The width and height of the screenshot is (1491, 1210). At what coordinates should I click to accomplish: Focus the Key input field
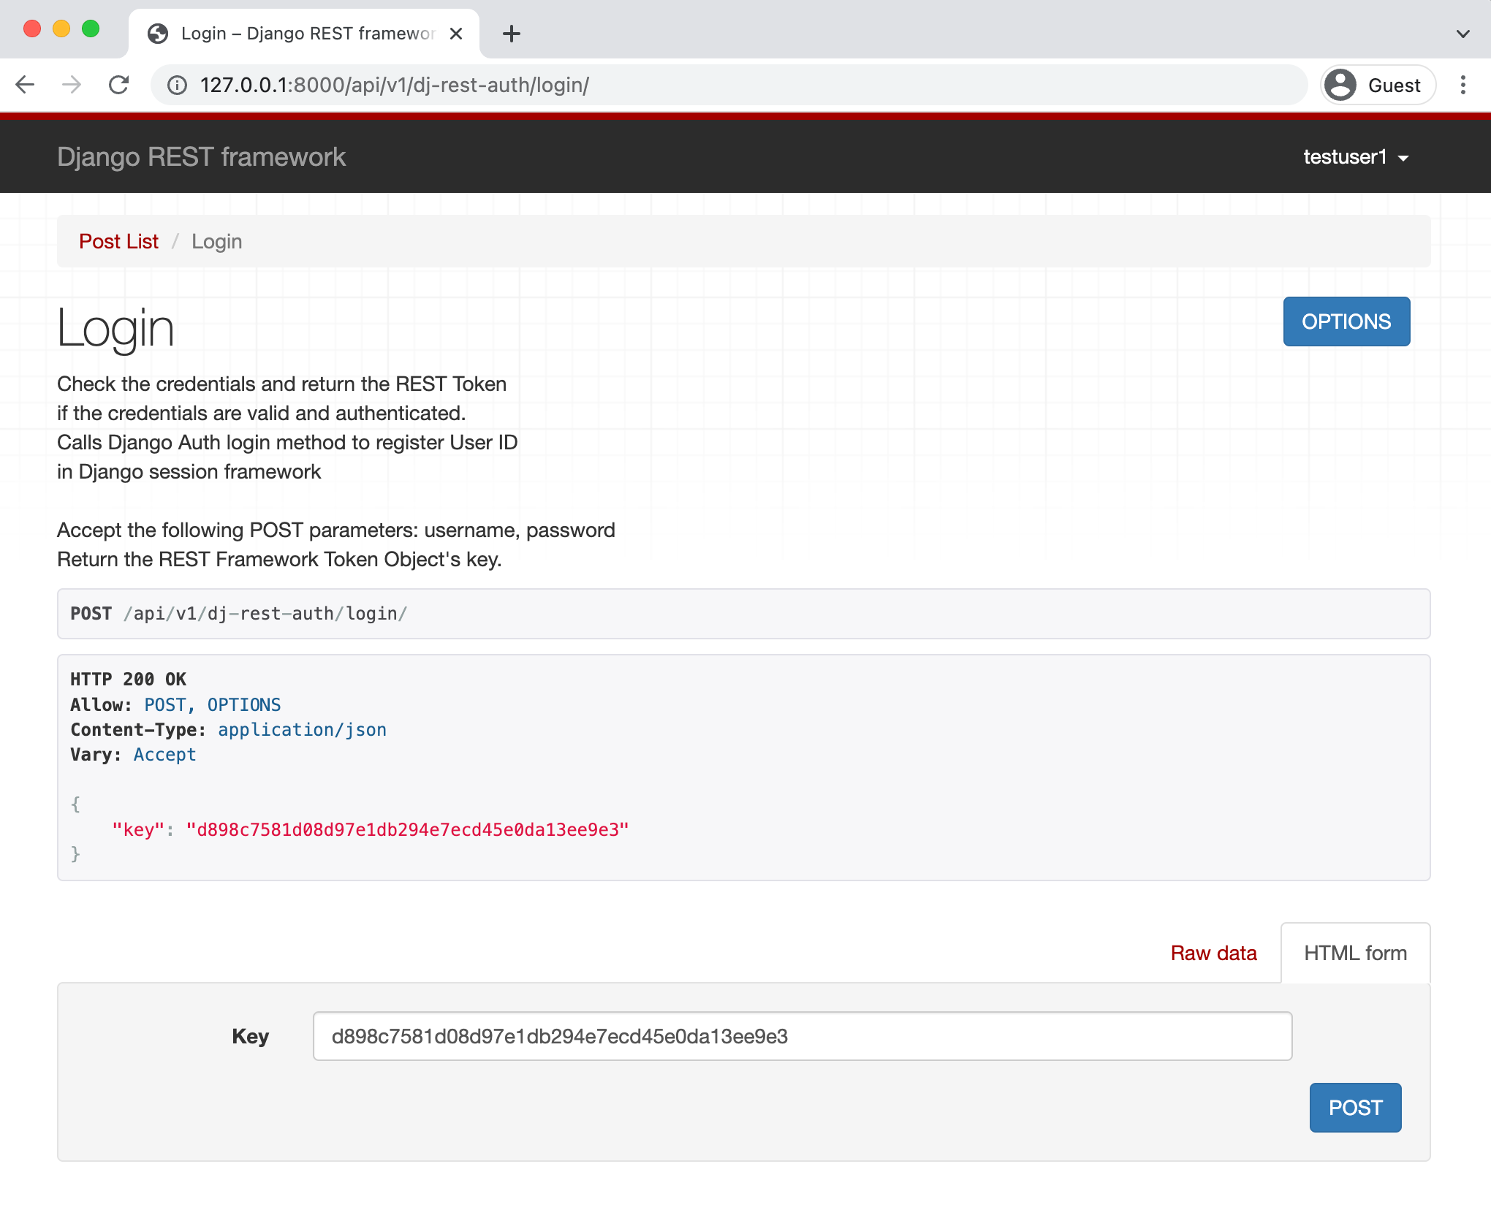pos(803,1036)
